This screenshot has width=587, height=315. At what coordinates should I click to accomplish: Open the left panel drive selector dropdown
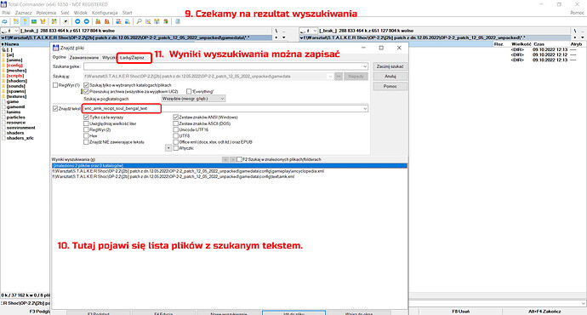click(x=15, y=31)
